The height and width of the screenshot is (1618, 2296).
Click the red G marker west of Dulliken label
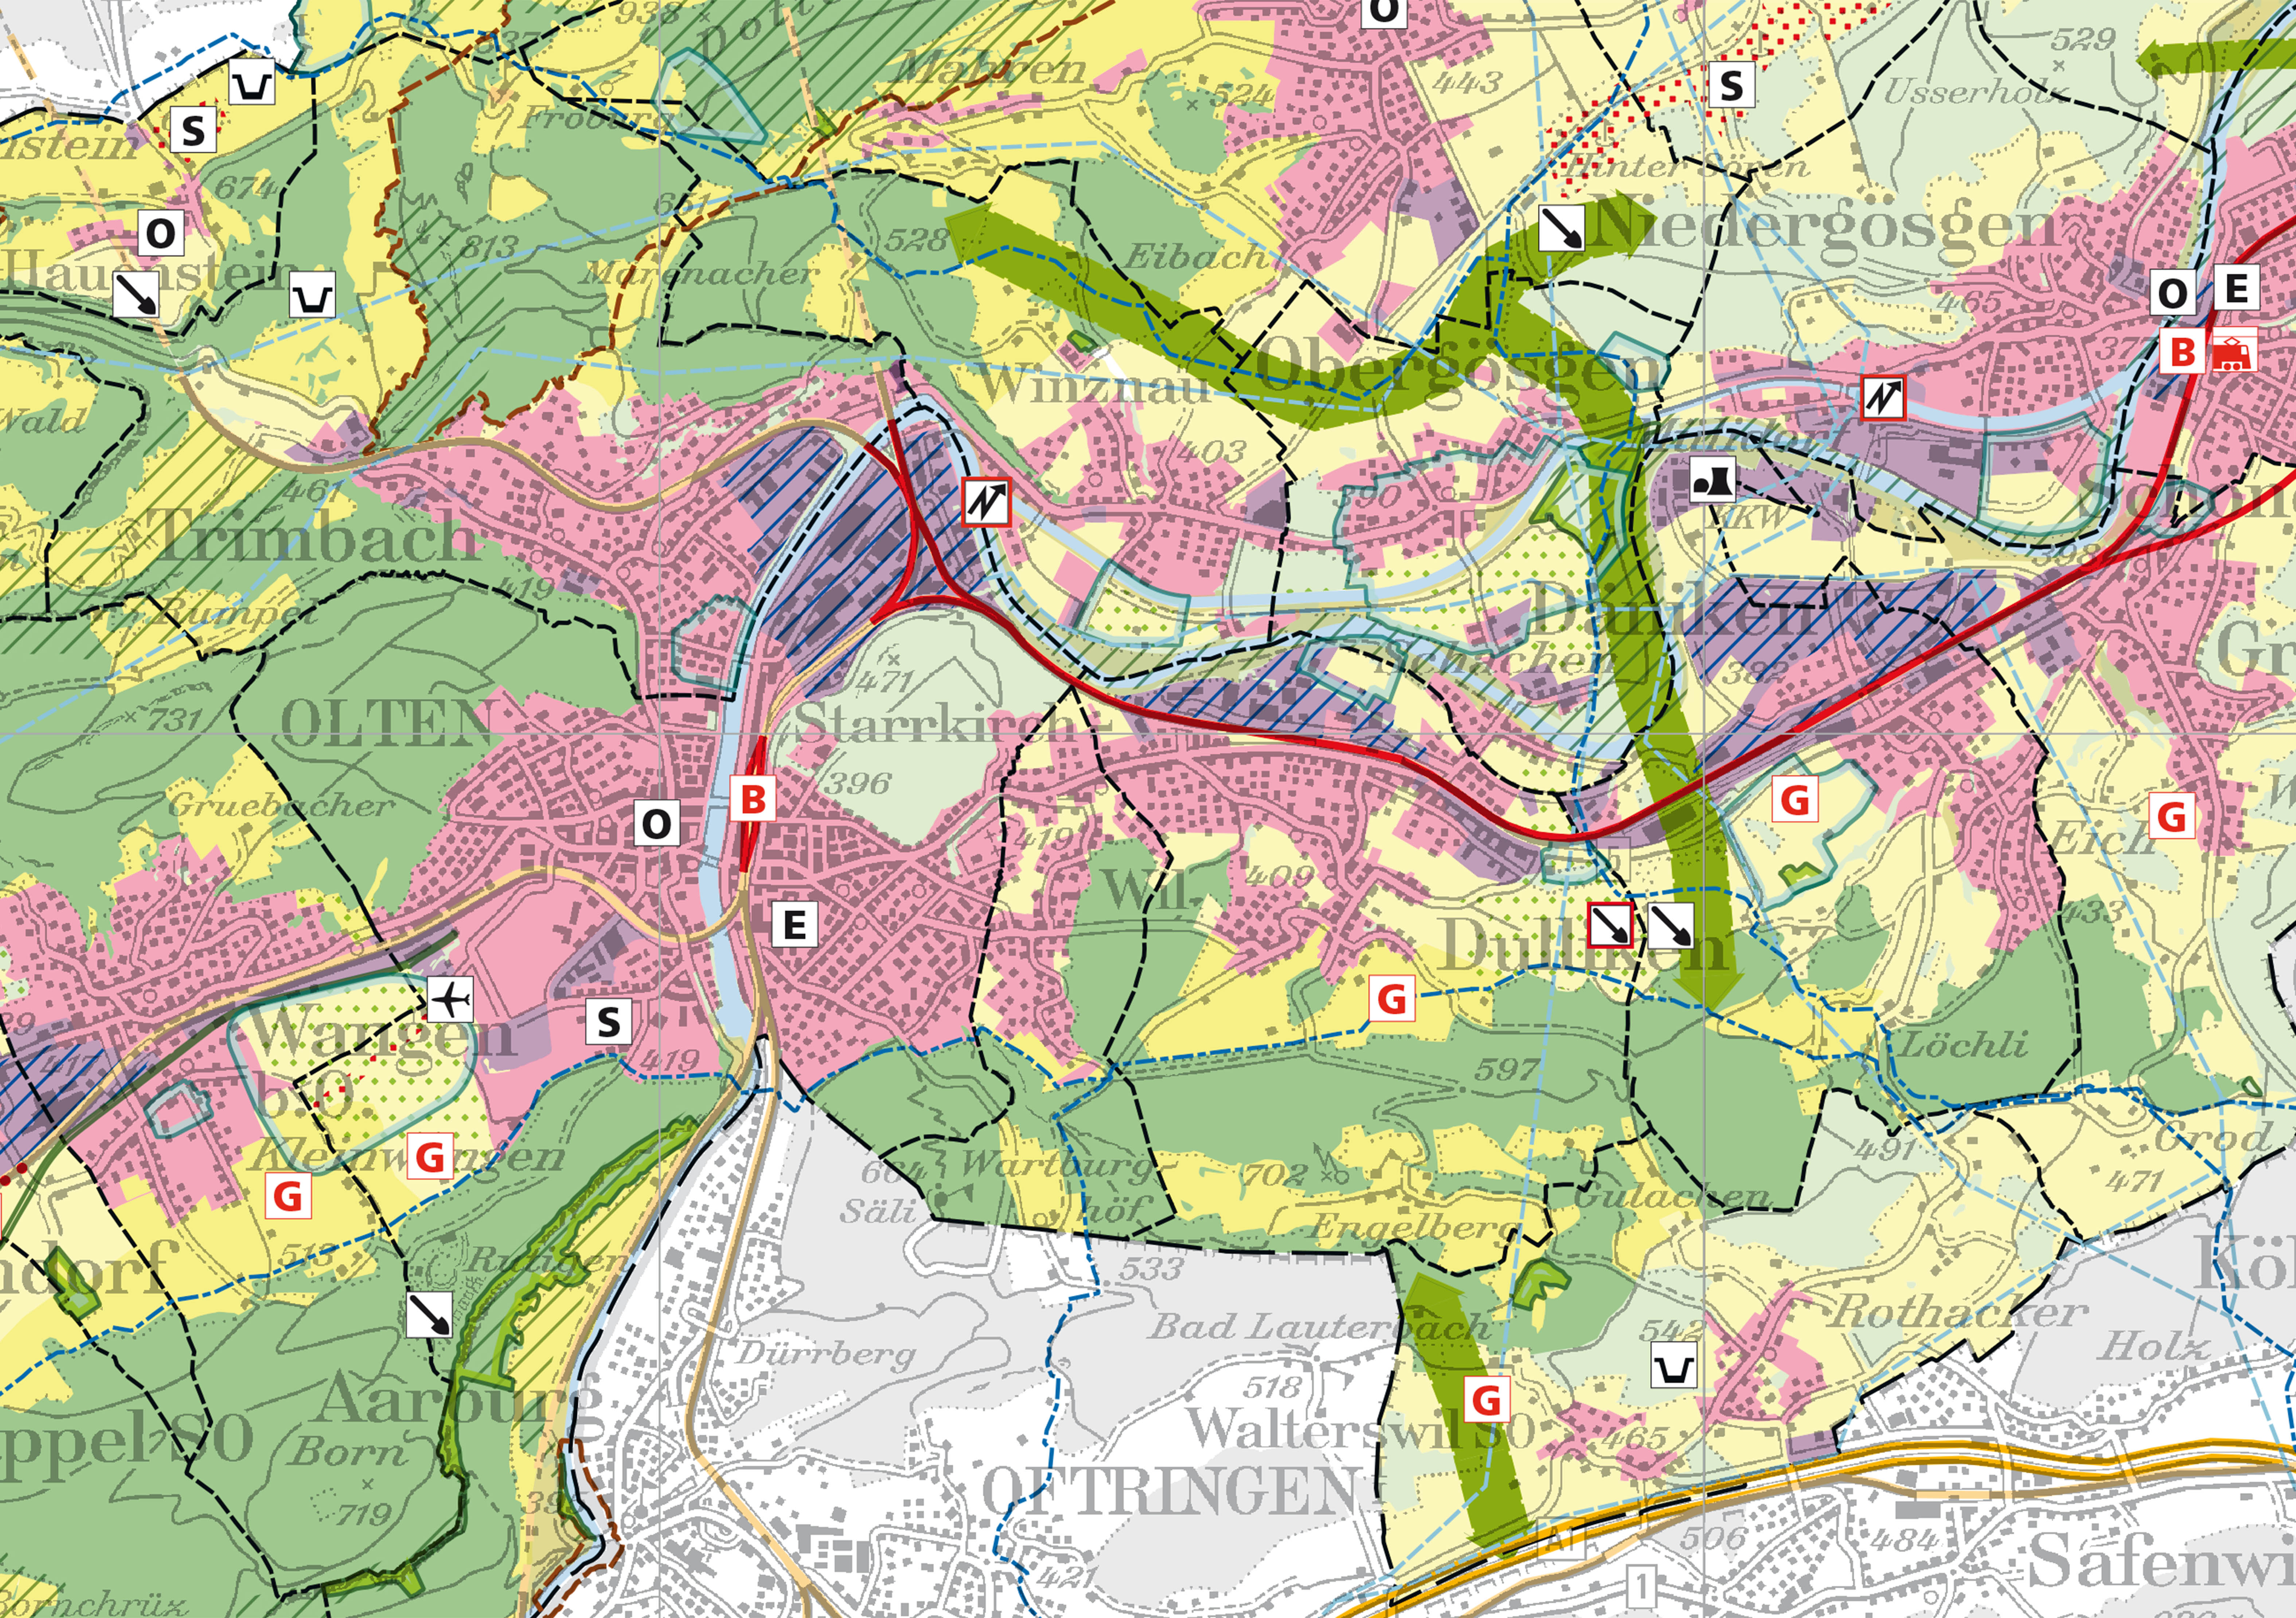point(1393,998)
